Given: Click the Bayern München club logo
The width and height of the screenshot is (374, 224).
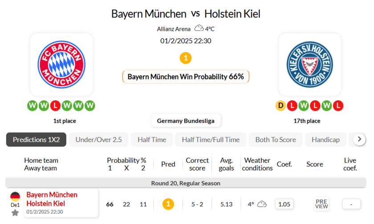Looking at the screenshot, I should (61, 65).
